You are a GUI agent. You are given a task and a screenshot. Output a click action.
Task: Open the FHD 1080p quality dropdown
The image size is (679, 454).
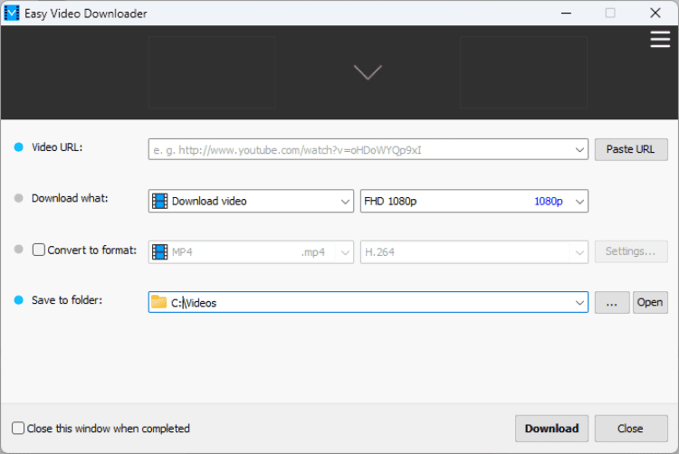click(x=579, y=202)
